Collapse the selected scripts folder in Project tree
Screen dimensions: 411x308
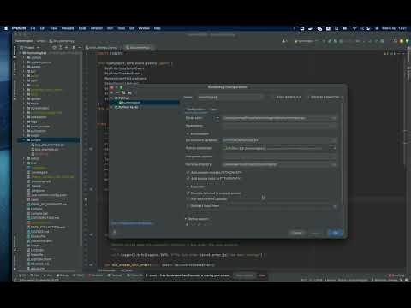click(x=24, y=140)
